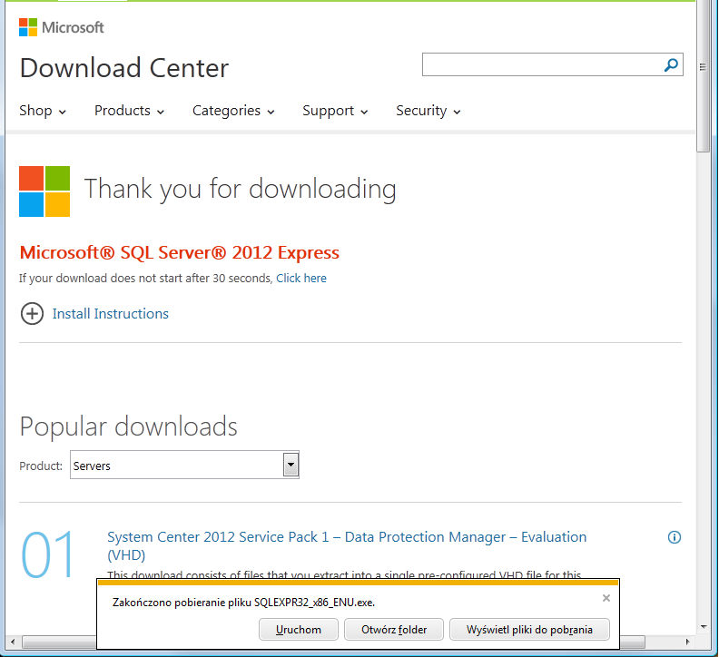Click the 'Click here' download link

(x=301, y=279)
